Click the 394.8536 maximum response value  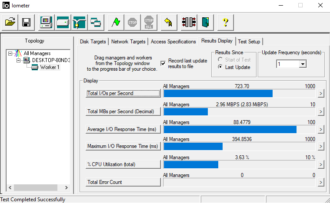242,139
